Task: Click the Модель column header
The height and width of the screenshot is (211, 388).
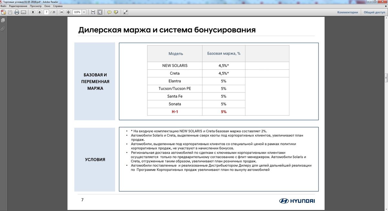Action: (175, 53)
